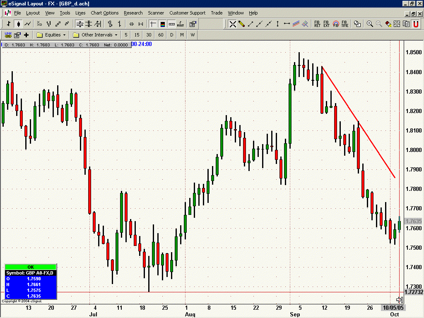
Task: Open the Other Intervals dropdown
Action: point(96,35)
